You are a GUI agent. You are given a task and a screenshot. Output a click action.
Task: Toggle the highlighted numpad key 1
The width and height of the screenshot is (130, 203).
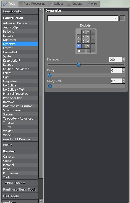[79, 46]
